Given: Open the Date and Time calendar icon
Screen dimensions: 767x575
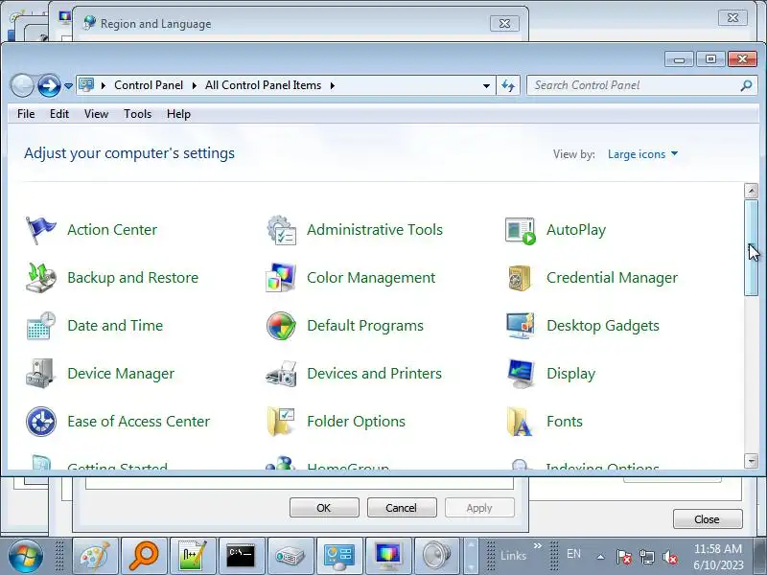Looking at the screenshot, I should pos(40,326).
